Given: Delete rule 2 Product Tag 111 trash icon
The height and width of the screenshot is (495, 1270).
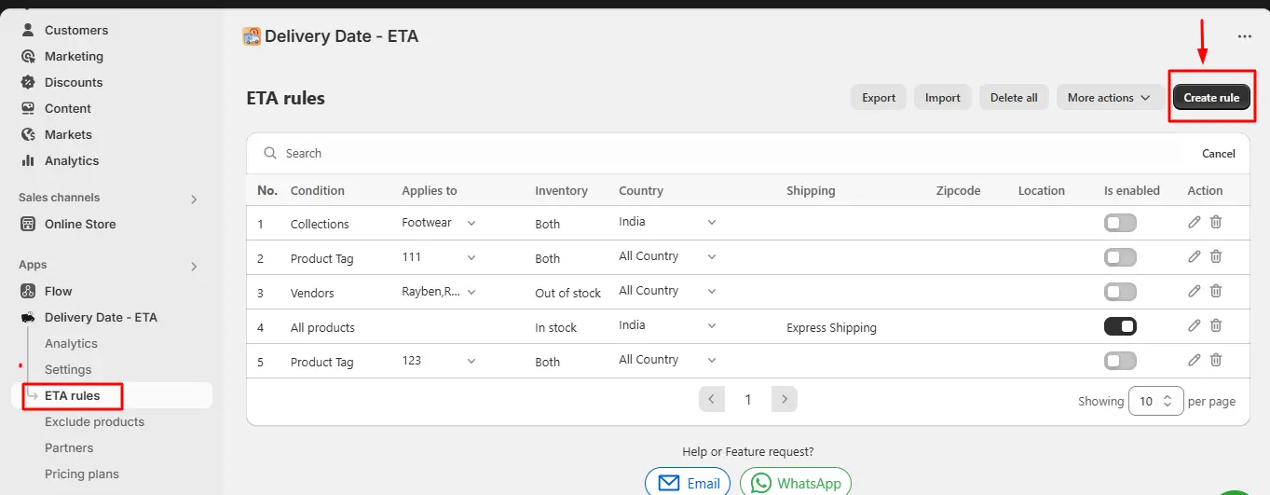Looking at the screenshot, I should pyautogui.click(x=1216, y=256).
